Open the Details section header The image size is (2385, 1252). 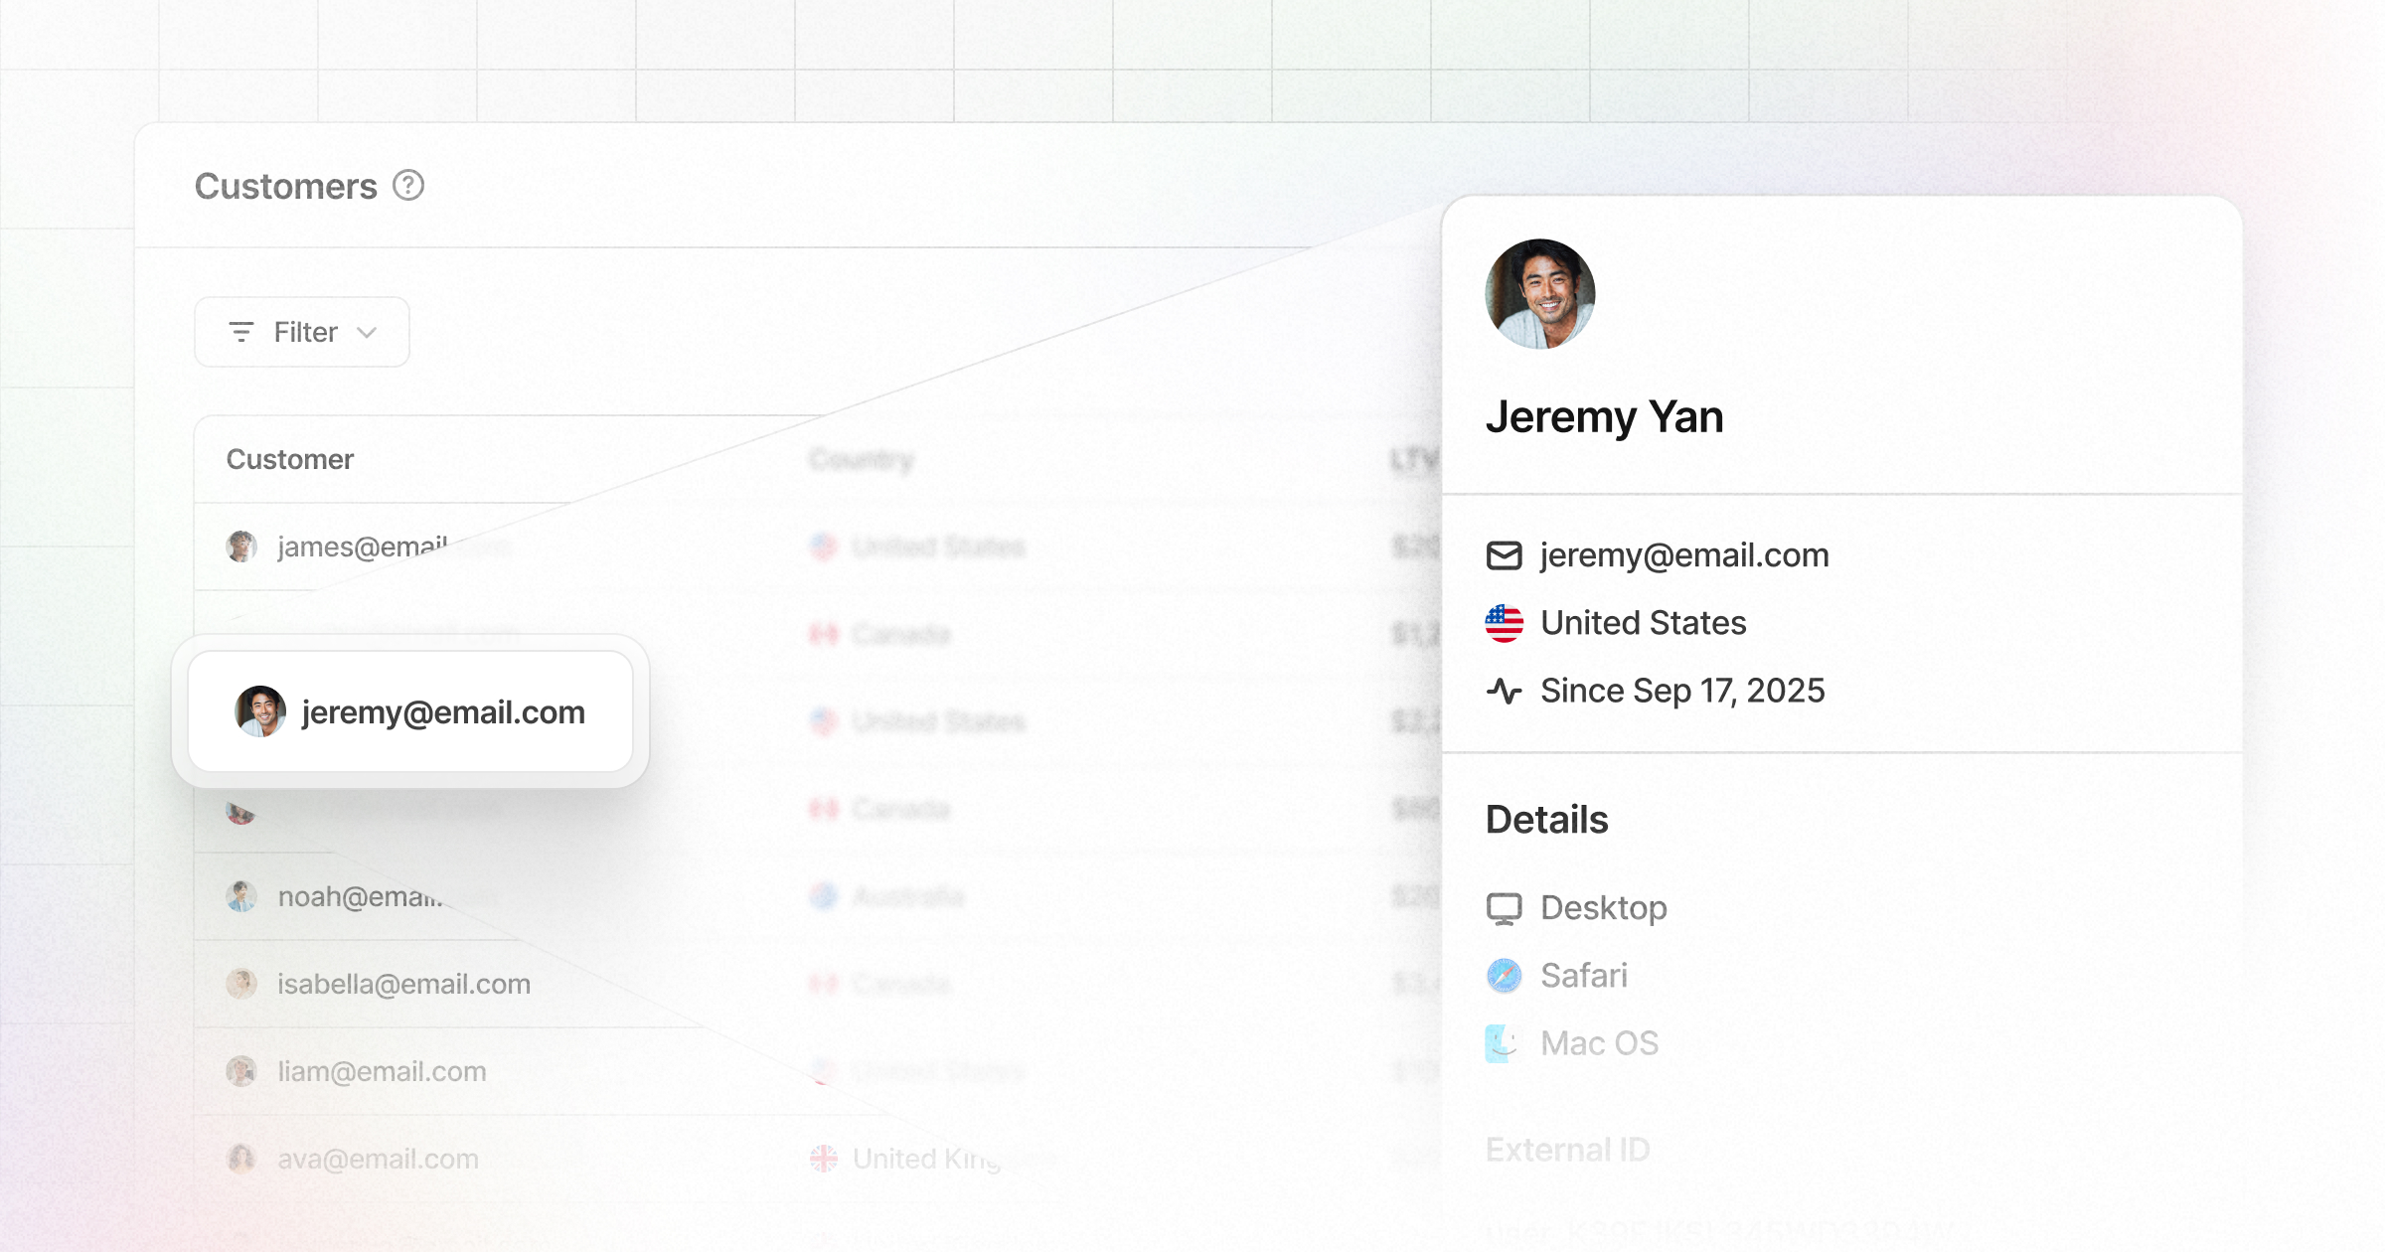[1546, 819]
